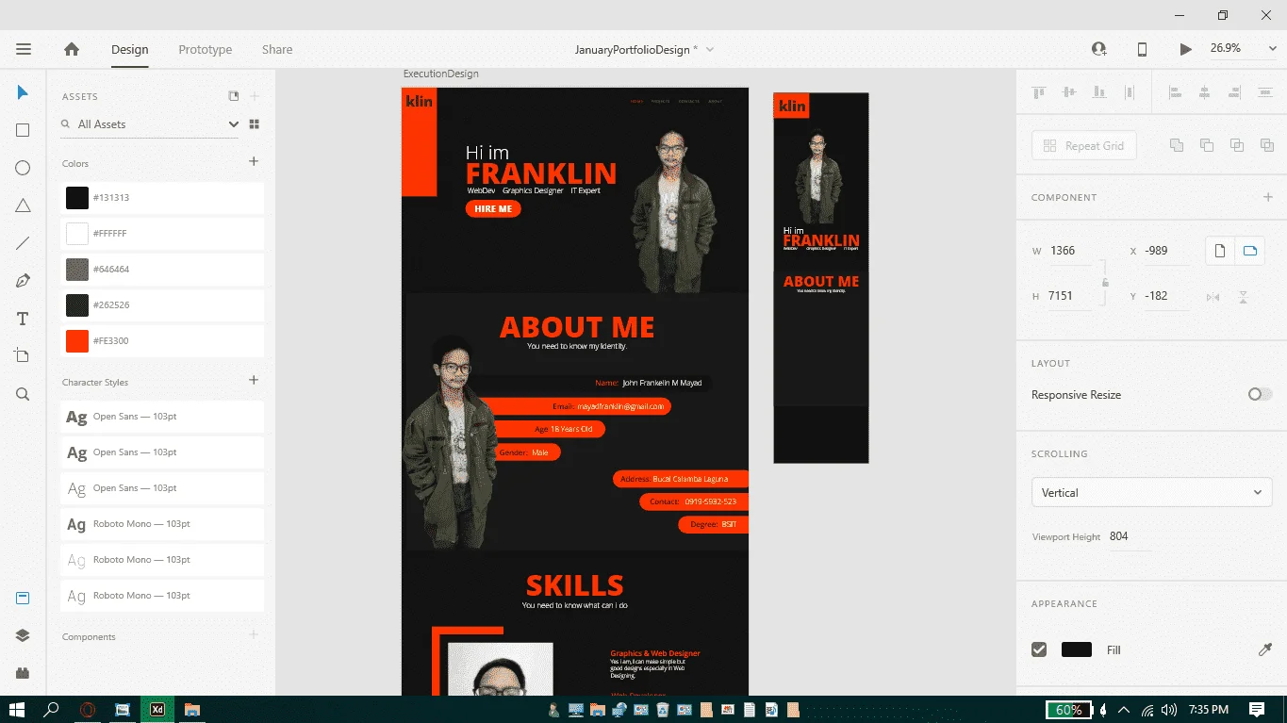Screen dimensions: 1287x723
Task: Align selection to right edge
Action: pyautogui.click(x=1234, y=92)
